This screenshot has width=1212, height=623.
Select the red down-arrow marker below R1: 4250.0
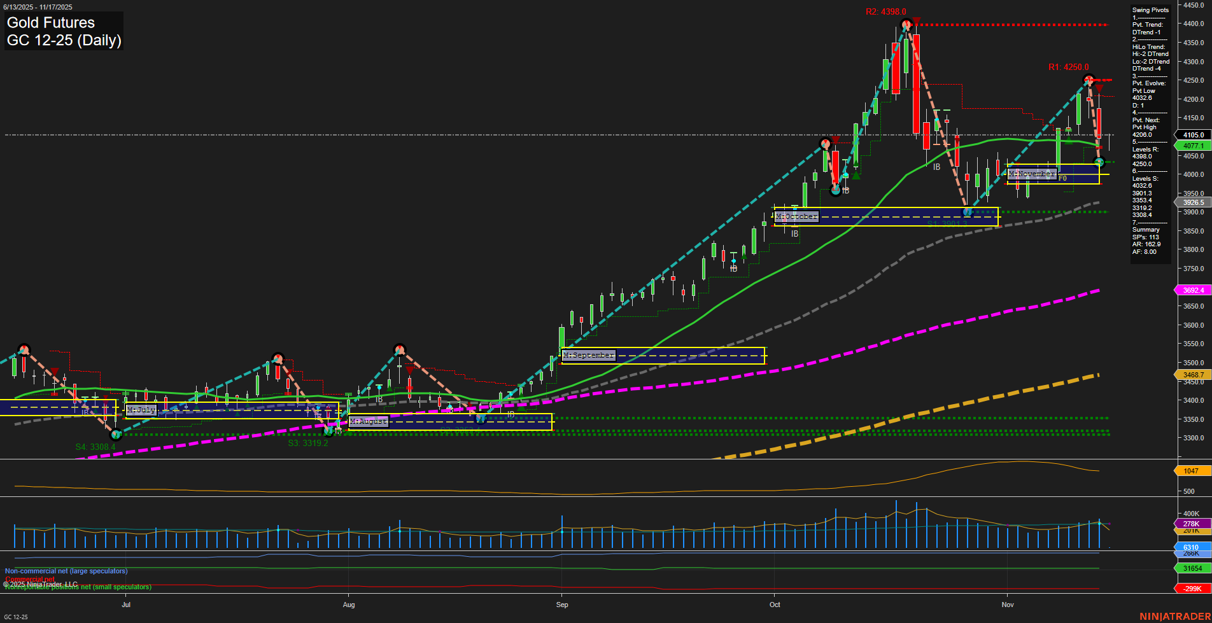point(1099,88)
